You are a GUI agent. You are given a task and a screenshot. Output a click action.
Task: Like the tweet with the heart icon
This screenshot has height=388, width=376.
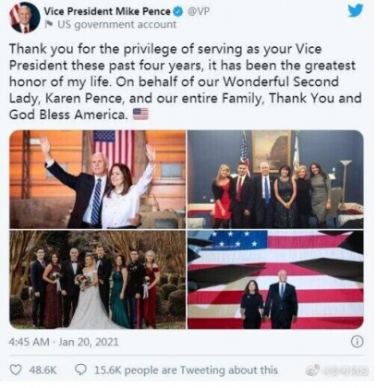click(x=16, y=370)
